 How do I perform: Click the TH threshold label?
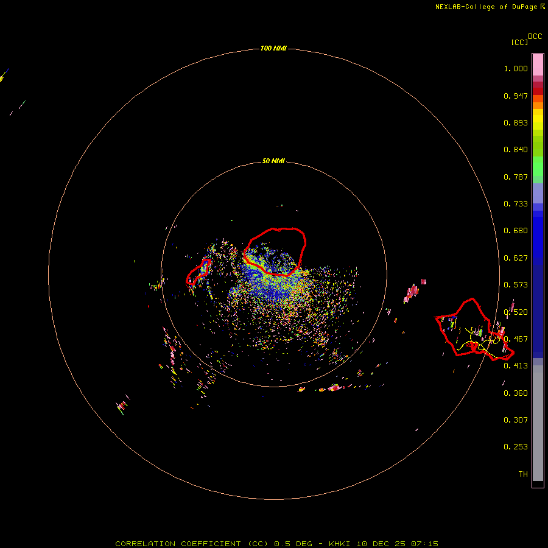pos(523,474)
